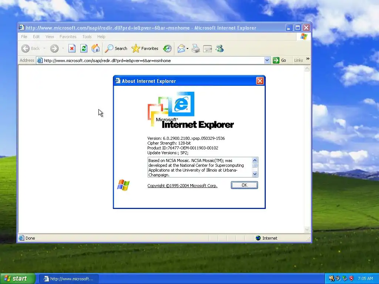Click the Windows flag icon in dialog

[123, 185]
